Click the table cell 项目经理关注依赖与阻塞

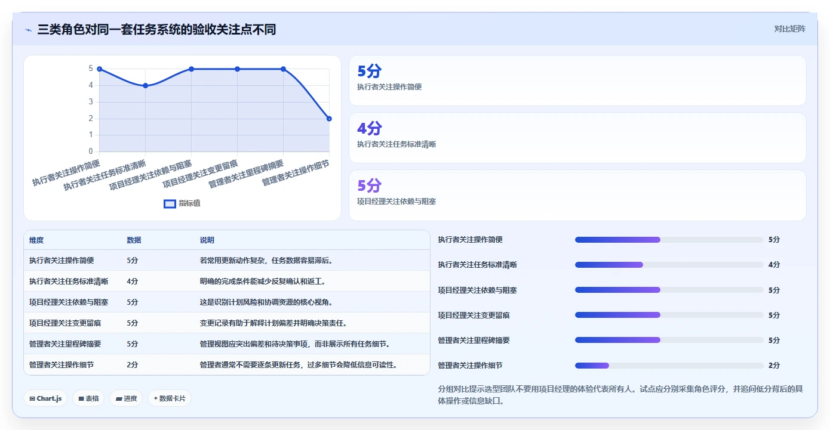point(69,302)
